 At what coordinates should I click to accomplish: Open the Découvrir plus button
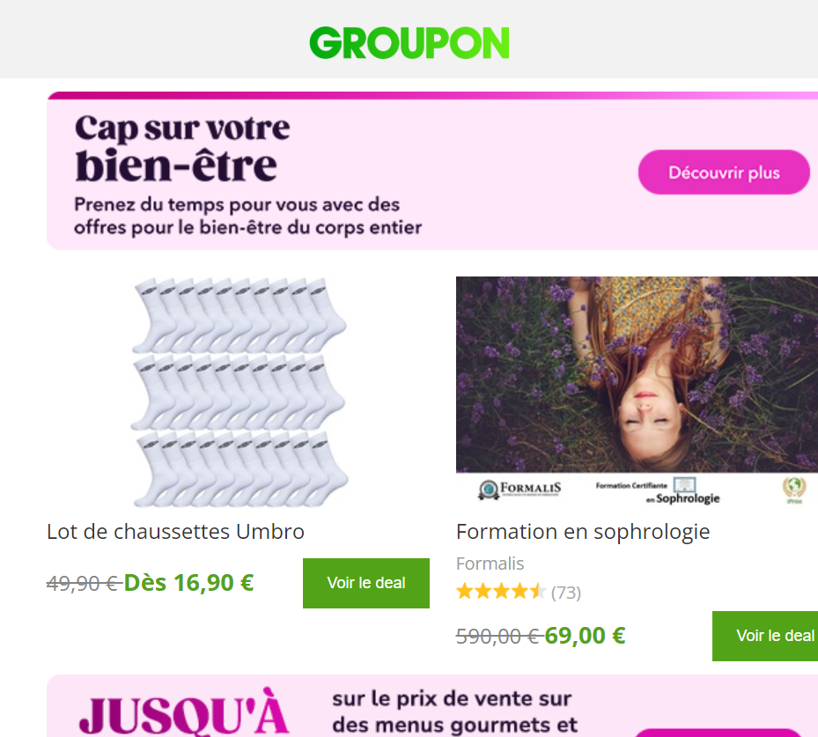[x=724, y=172]
